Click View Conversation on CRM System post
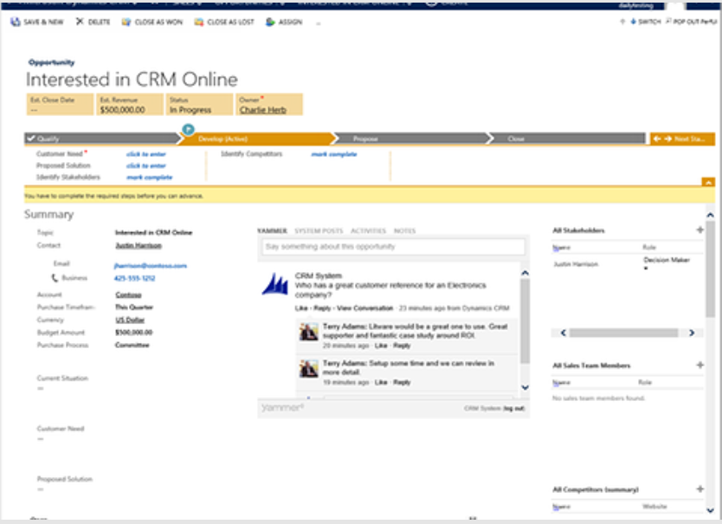The height and width of the screenshot is (524, 722). (x=364, y=307)
